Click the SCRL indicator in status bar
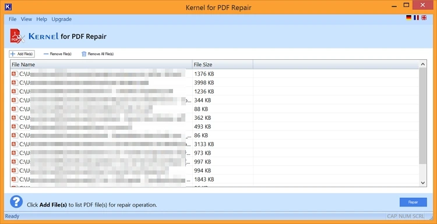 [x=418, y=216]
